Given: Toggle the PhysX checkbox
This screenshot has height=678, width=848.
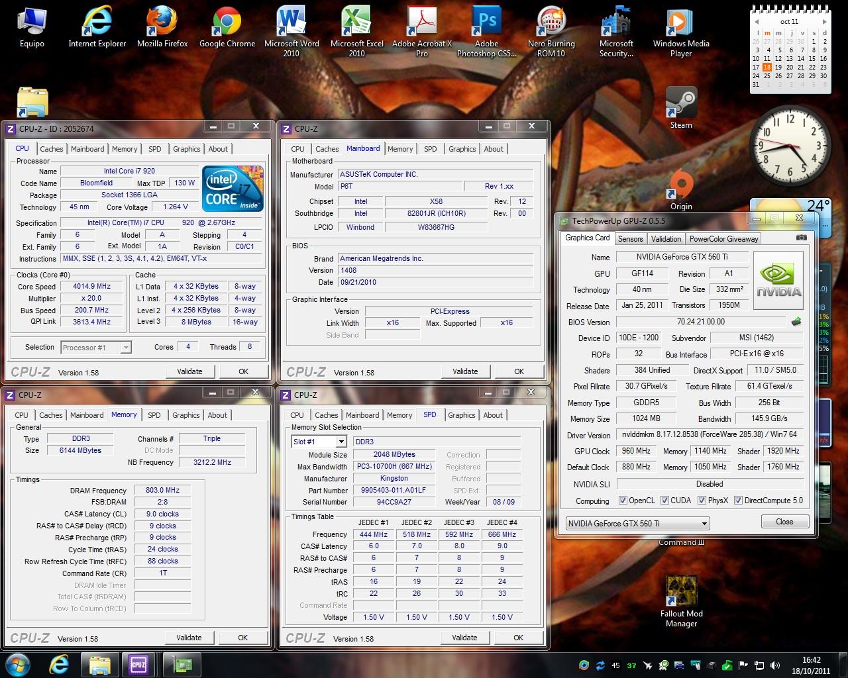Looking at the screenshot, I should tap(702, 501).
